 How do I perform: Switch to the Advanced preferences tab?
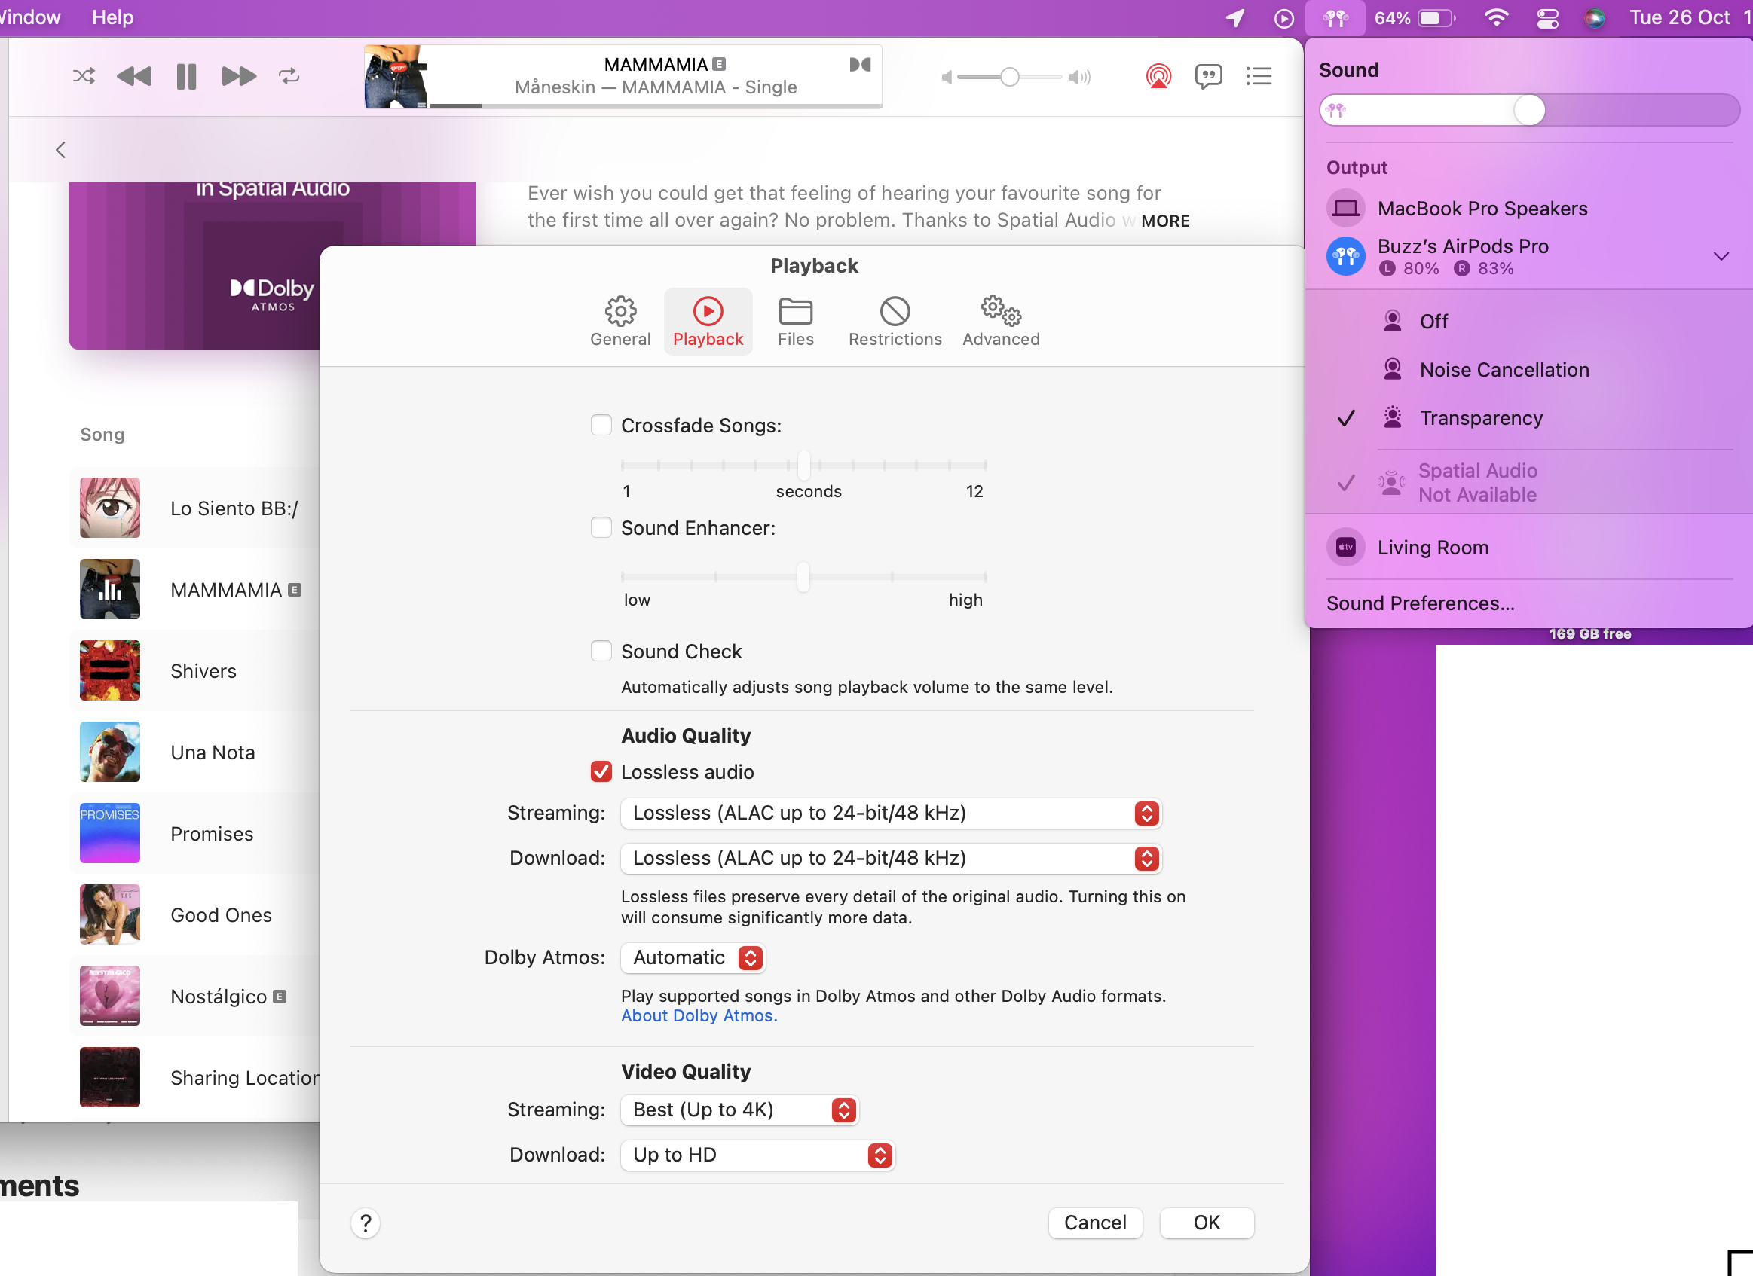[1001, 322]
